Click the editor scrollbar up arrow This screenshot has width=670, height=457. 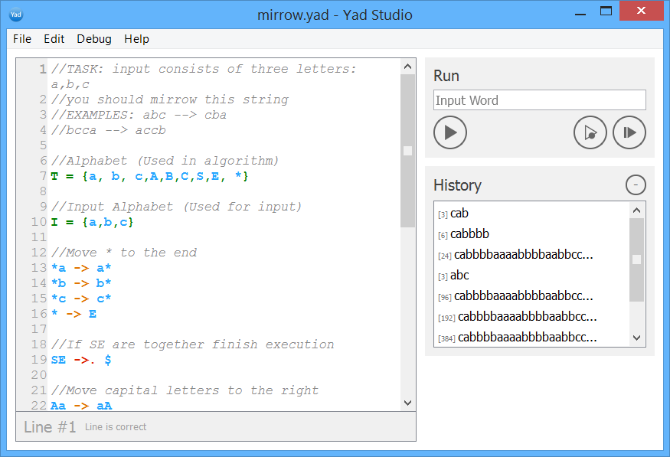[407, 66]
